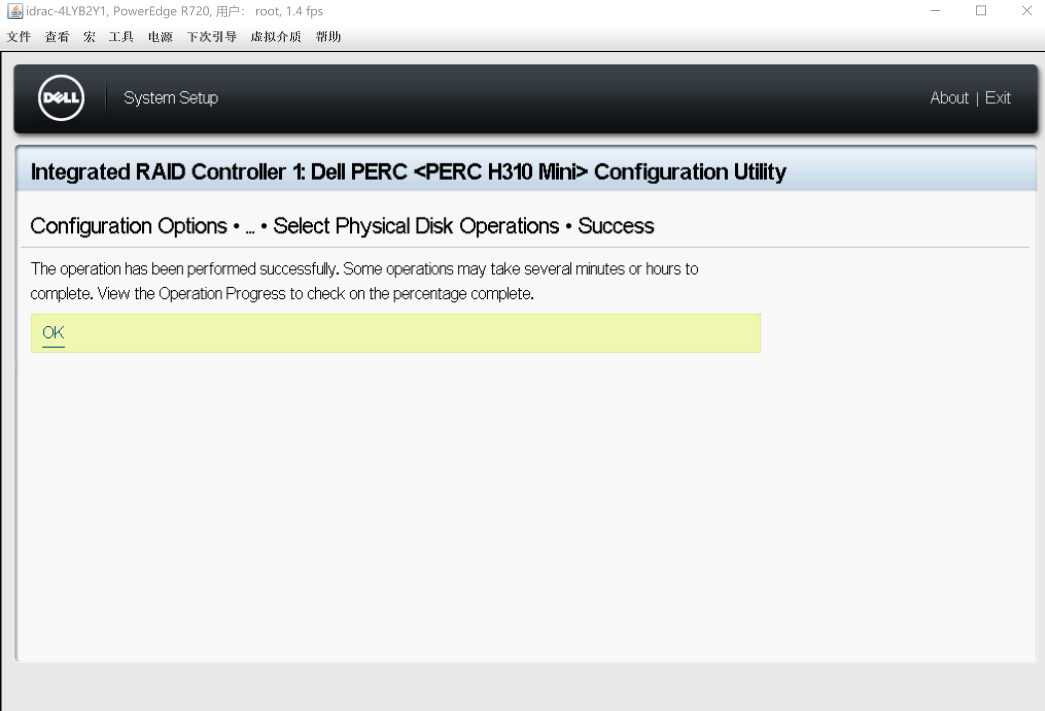Click the About link in System Setup
This screenshot has width=1045, height=711.
949,98
